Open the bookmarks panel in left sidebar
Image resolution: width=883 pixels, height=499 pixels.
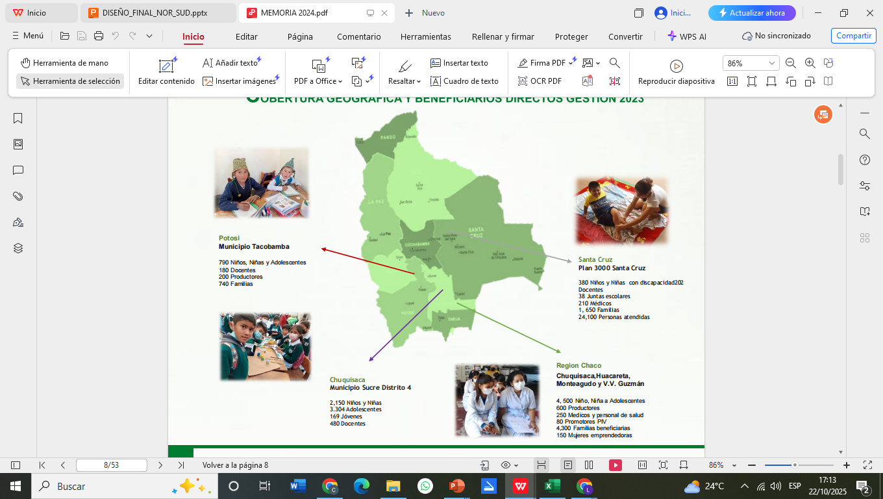tap(18, 118)
